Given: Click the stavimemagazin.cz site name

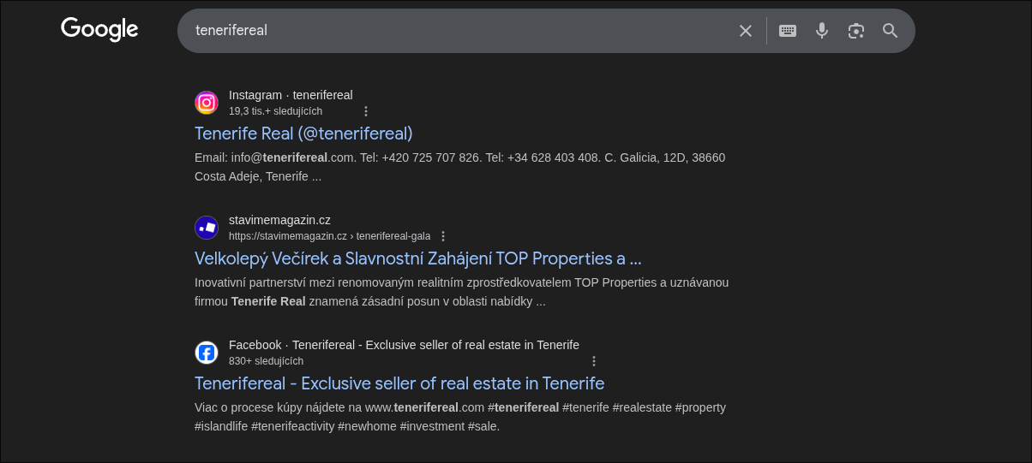Looking at the screenshot, I should [x=279, y=220].
